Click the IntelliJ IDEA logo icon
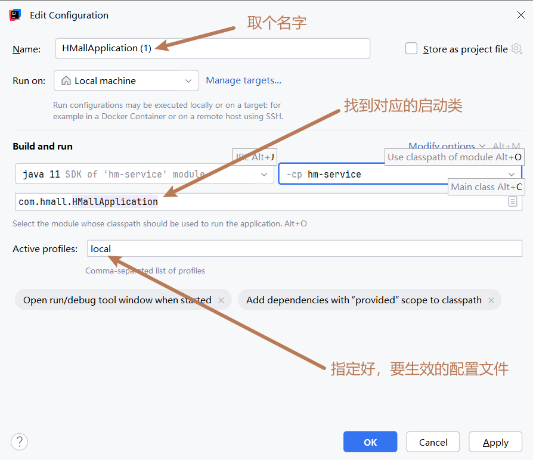533x460 pixels. [15, 15]
